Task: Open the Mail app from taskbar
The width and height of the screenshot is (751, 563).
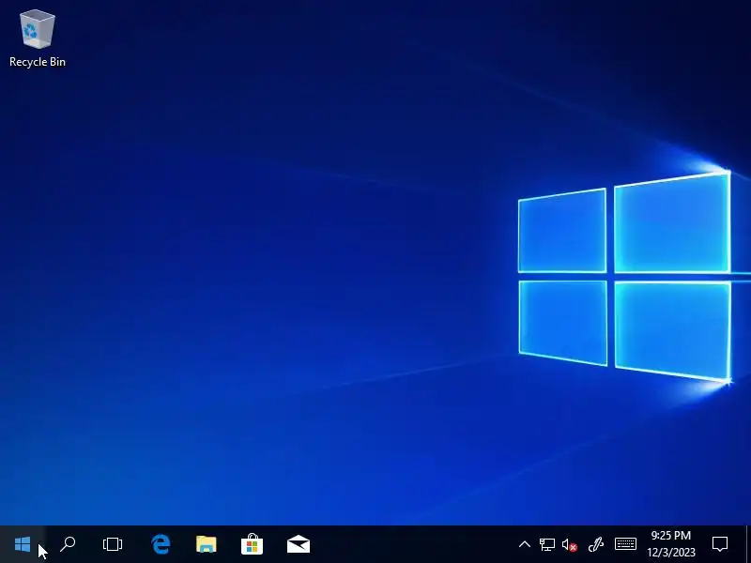Action: tap(298, 544)
